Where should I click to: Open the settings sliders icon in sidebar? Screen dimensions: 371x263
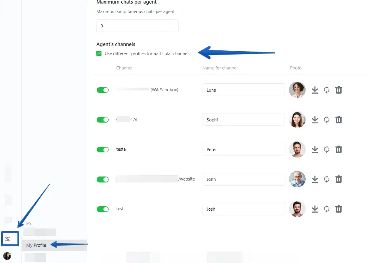pyautogui.click(x=8, y=239)
